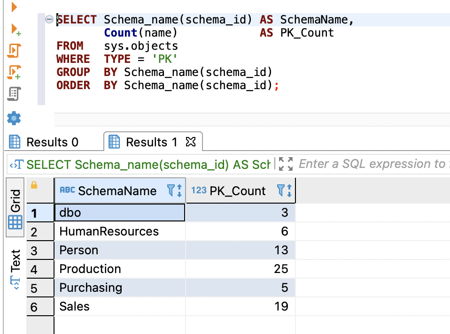
Task: Open the blue gear settings icon
Action: (x=14, y=117)
